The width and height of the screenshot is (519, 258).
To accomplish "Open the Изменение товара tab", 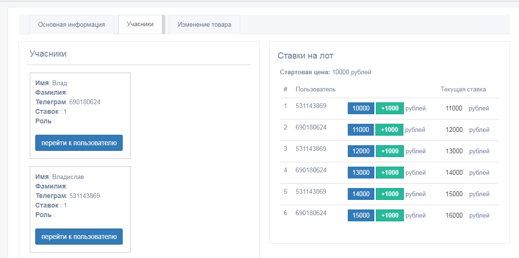I will coord(205,24).
